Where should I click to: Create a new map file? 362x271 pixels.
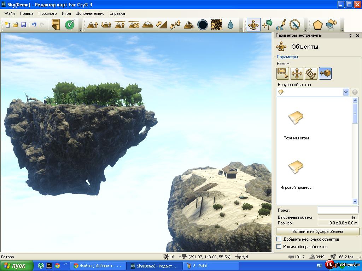tap(7, 25)
